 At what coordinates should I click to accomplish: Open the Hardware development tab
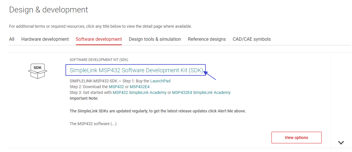pos(45,39)
